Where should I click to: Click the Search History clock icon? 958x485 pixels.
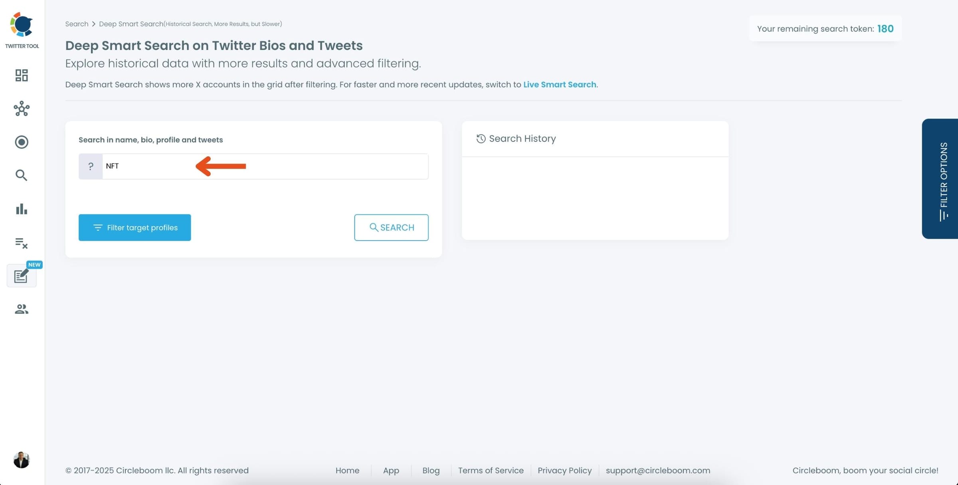pyautogui.click(x=481, y=139)
